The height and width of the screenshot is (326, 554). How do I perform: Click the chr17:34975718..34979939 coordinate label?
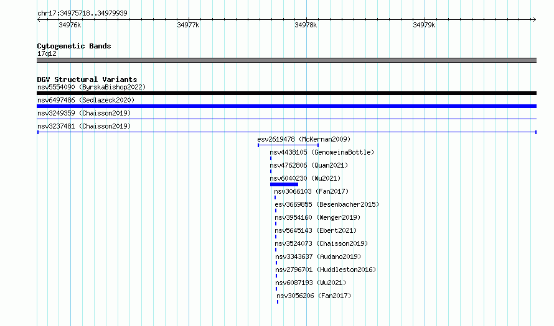(x=82, y=13)
